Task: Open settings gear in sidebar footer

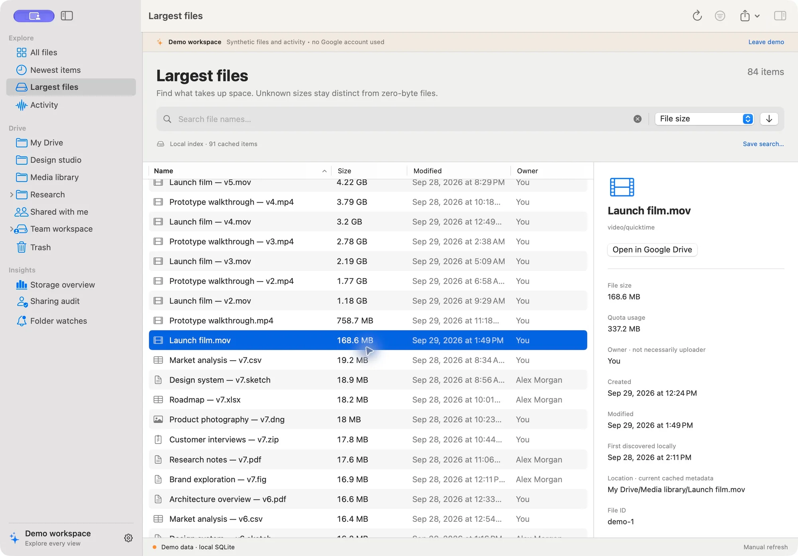Action: 128,538
